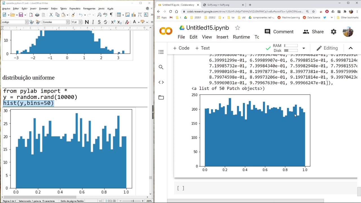
Task: Click the Undo arrow in Writer toolbar
Action: coord(81,15)
